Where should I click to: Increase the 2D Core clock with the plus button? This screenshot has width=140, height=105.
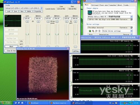27,22
